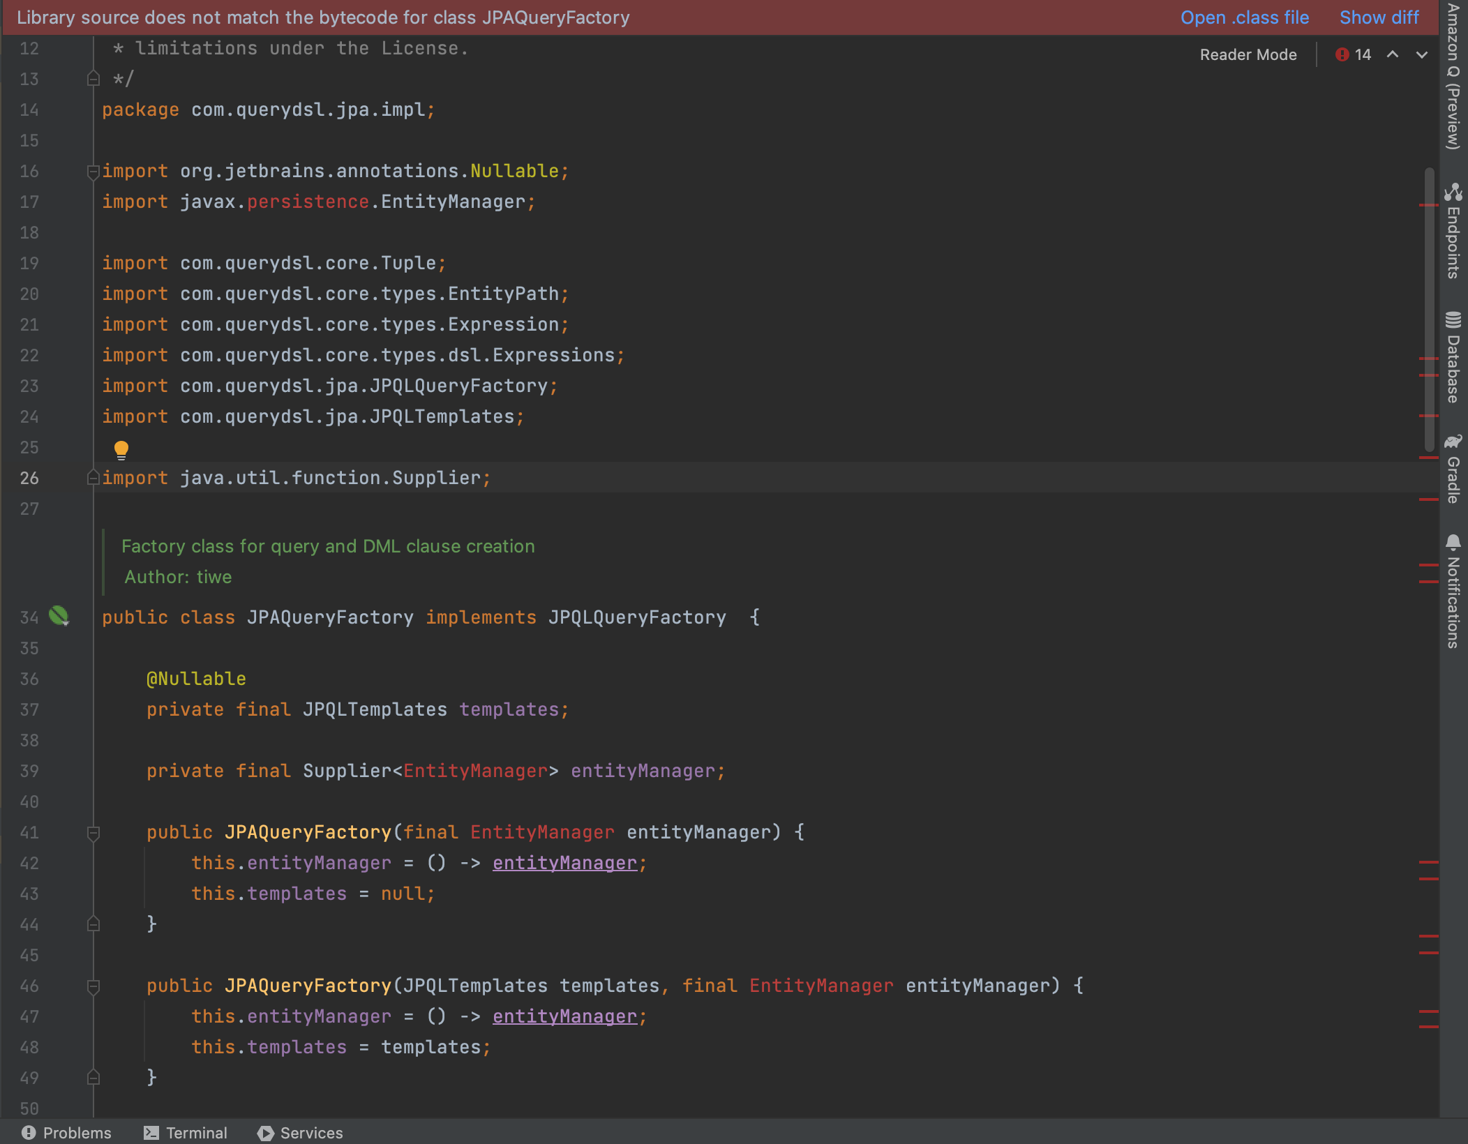Collapse the imports fold at line 16
1468x1144 pixels.
pos(93,172)
